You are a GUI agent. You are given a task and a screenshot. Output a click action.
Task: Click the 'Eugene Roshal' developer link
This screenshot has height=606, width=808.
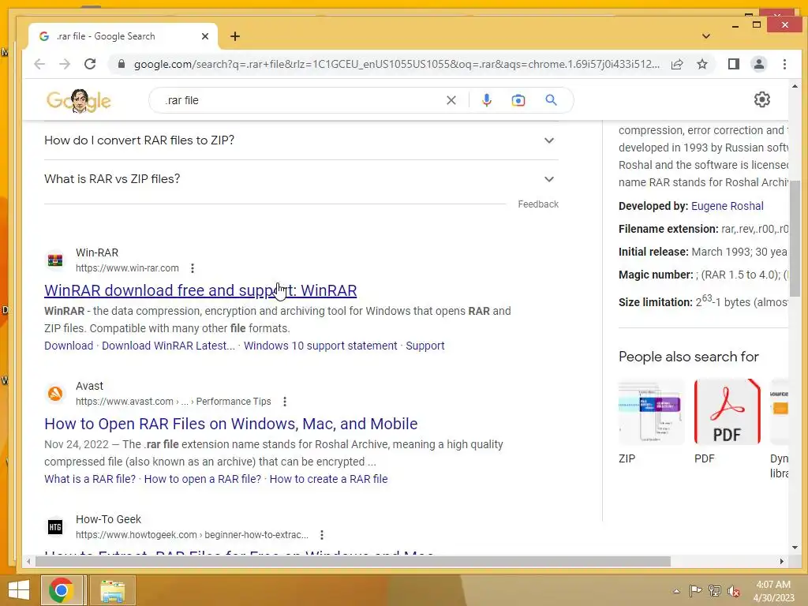pos(727,206)
